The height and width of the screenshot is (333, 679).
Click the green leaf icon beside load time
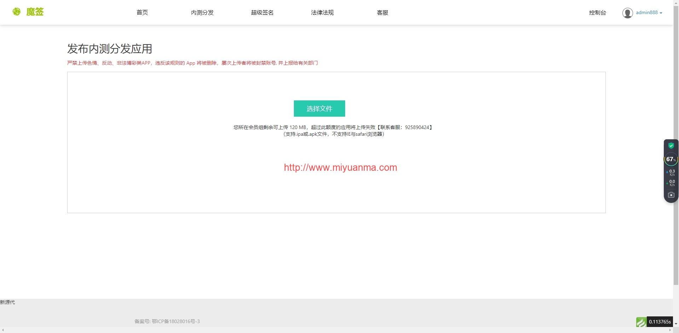point(641,322)
